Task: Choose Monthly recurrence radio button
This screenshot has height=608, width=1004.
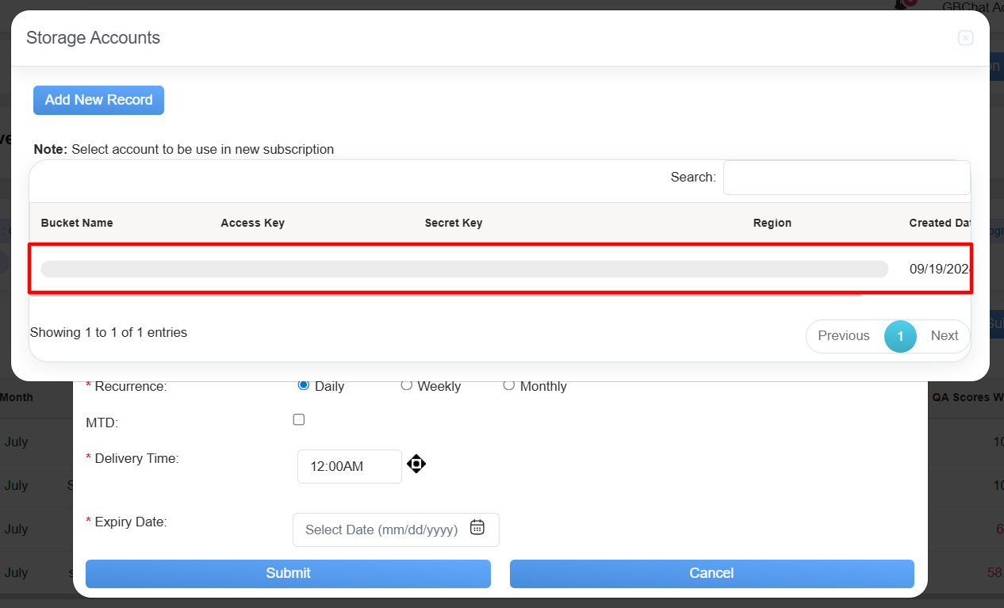Action: (x=509, y=385)
